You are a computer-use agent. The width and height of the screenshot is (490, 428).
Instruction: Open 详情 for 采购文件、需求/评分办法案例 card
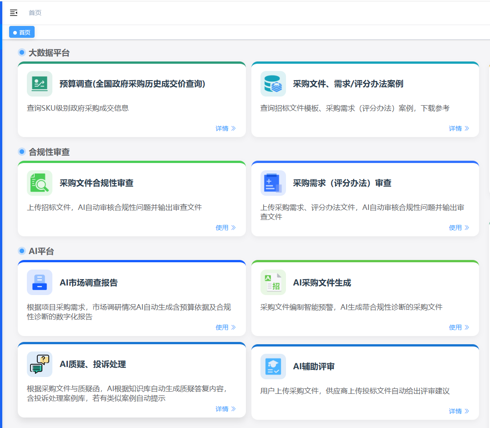pos(459,128)
